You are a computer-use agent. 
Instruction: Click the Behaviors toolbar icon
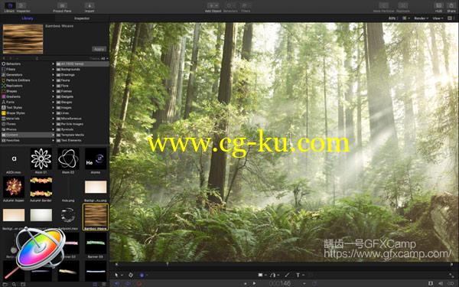coord(230,5)
